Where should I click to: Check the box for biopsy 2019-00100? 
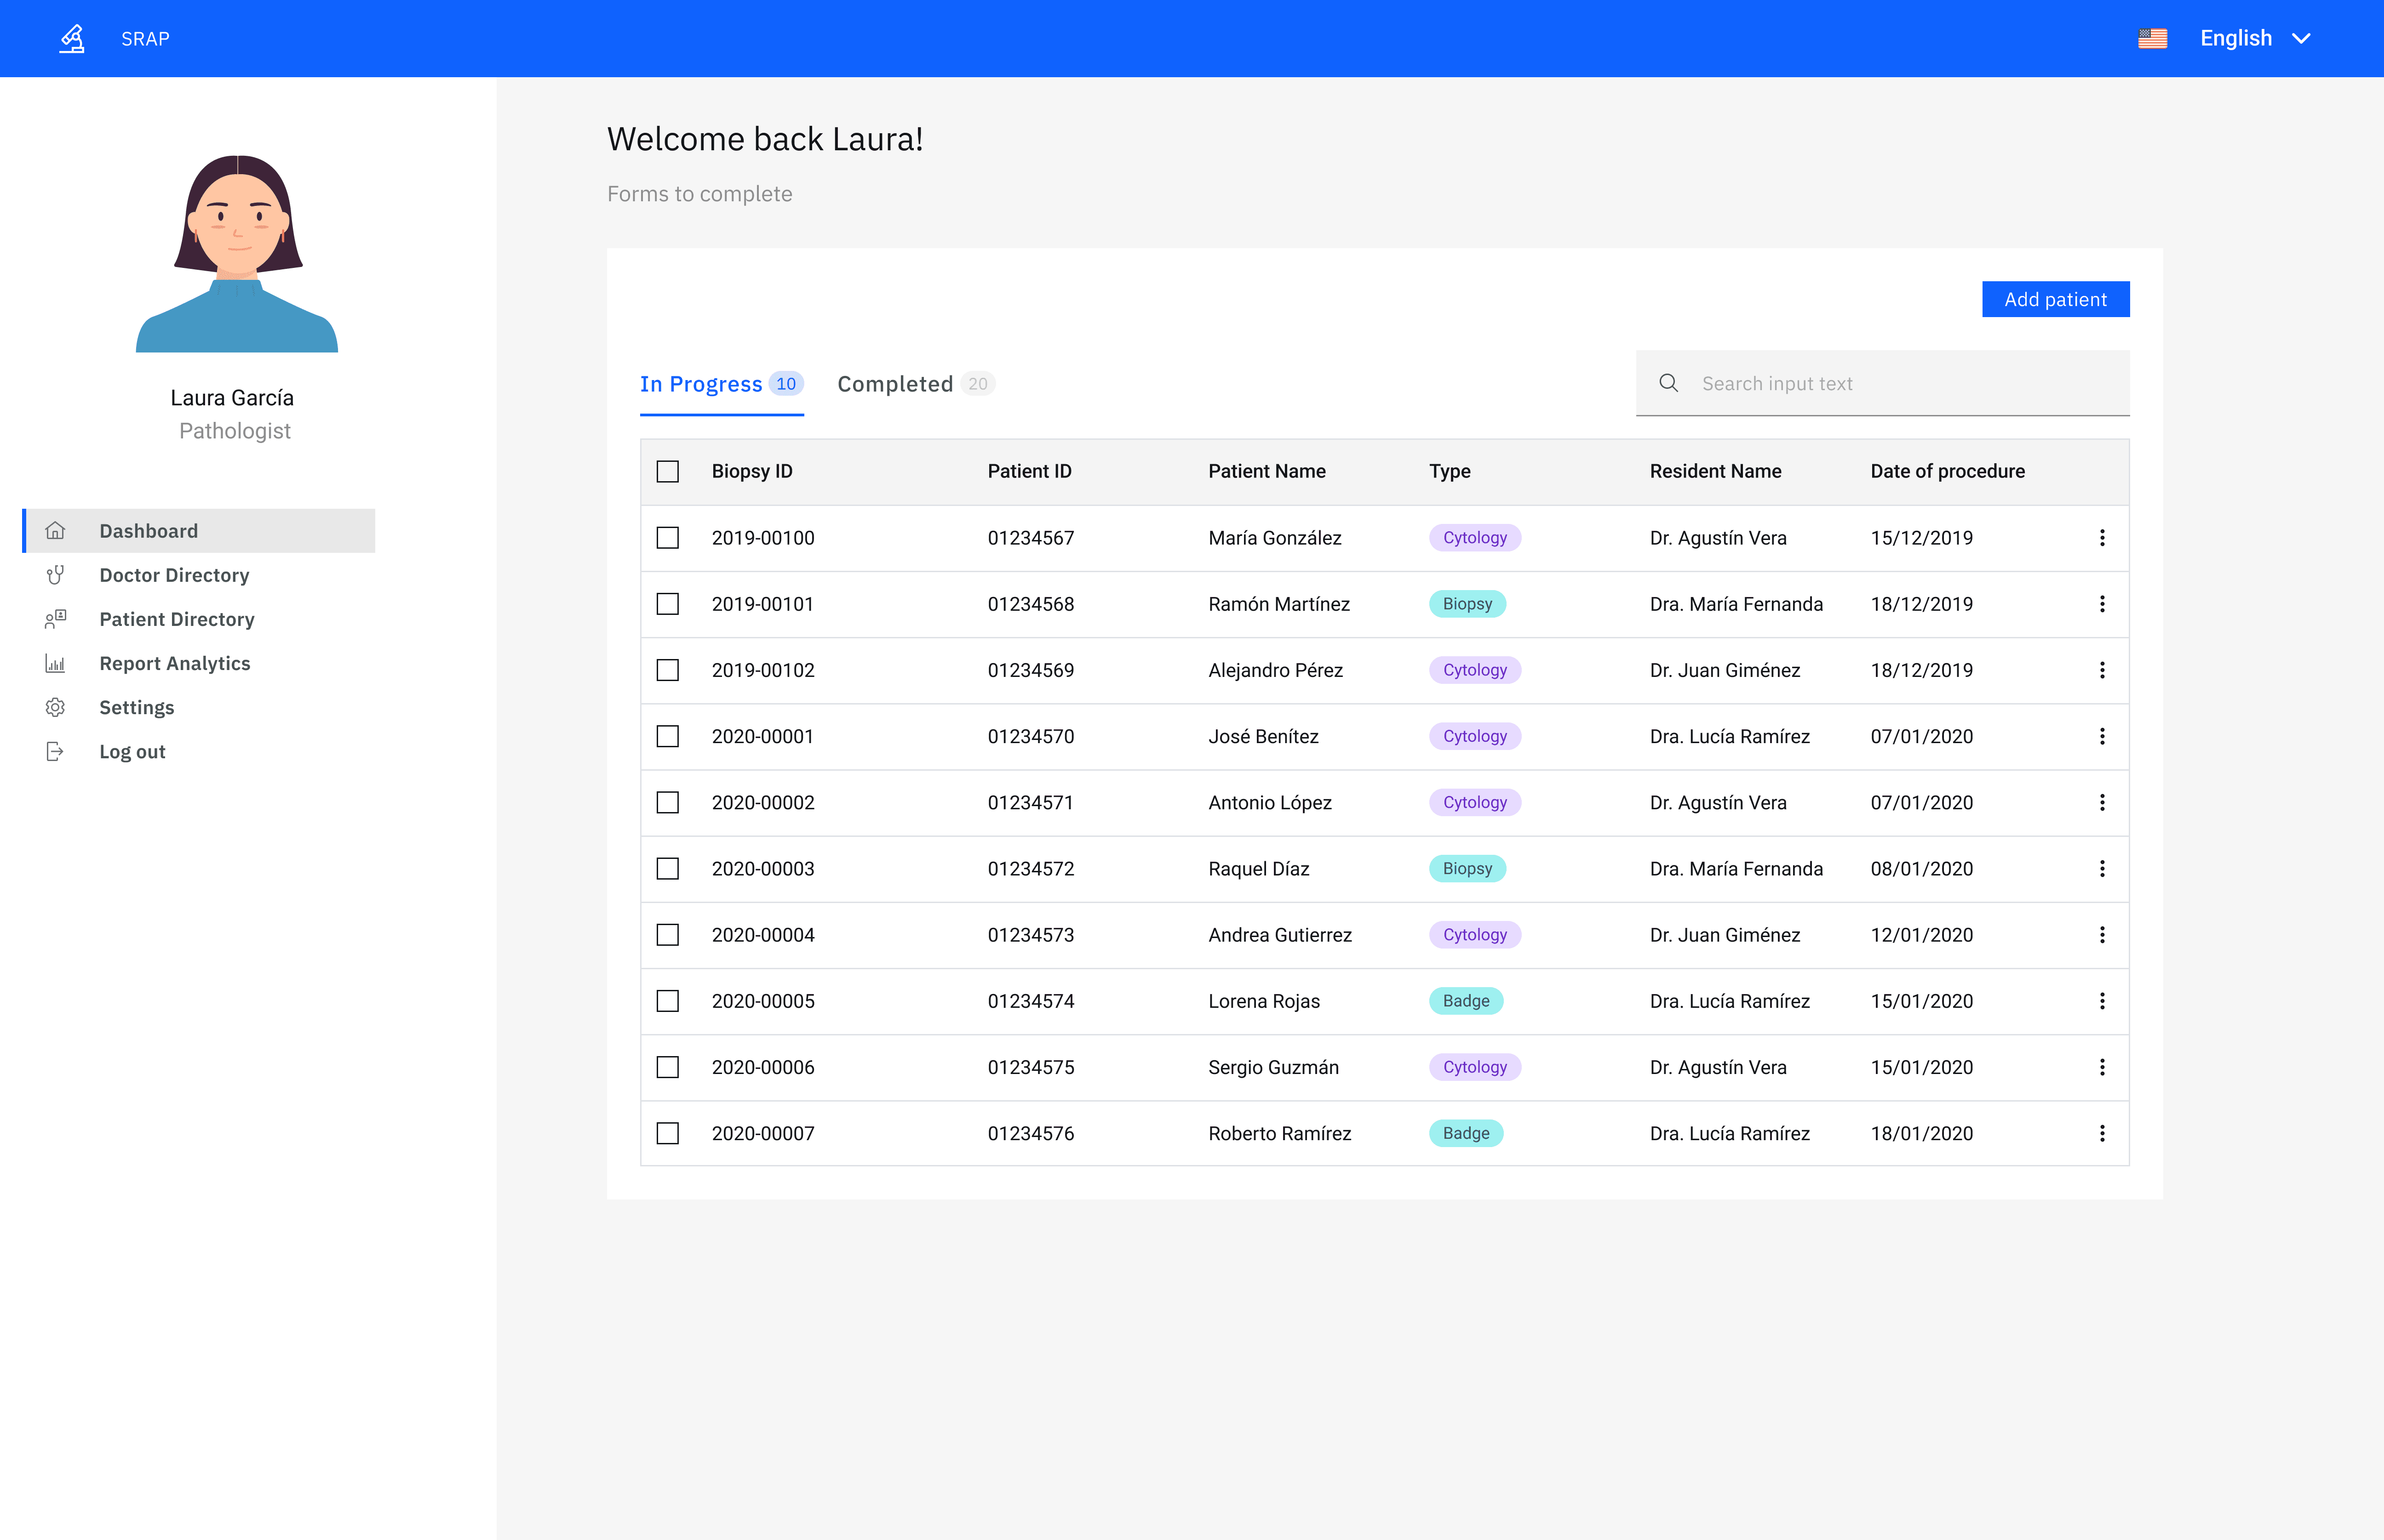(x=667, y=538)
